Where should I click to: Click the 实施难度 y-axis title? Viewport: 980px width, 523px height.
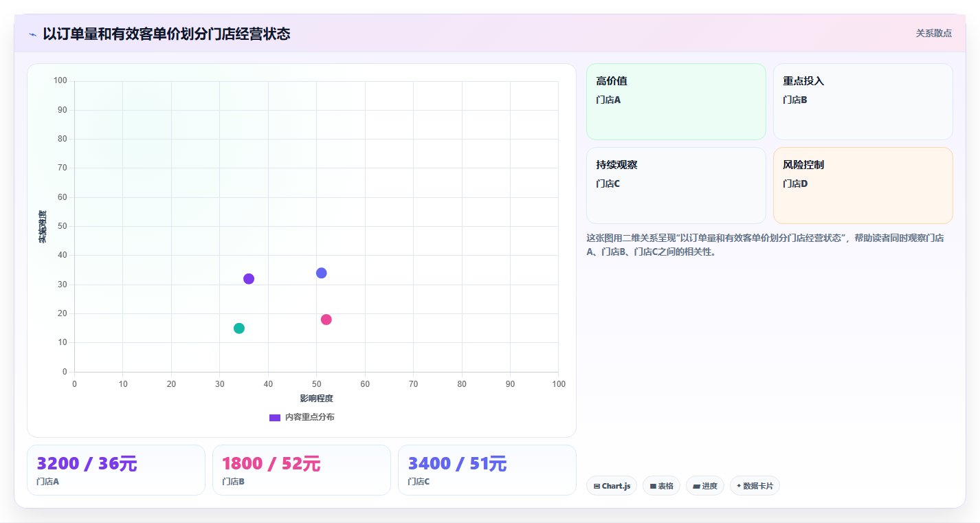click(x=43, y=227)
